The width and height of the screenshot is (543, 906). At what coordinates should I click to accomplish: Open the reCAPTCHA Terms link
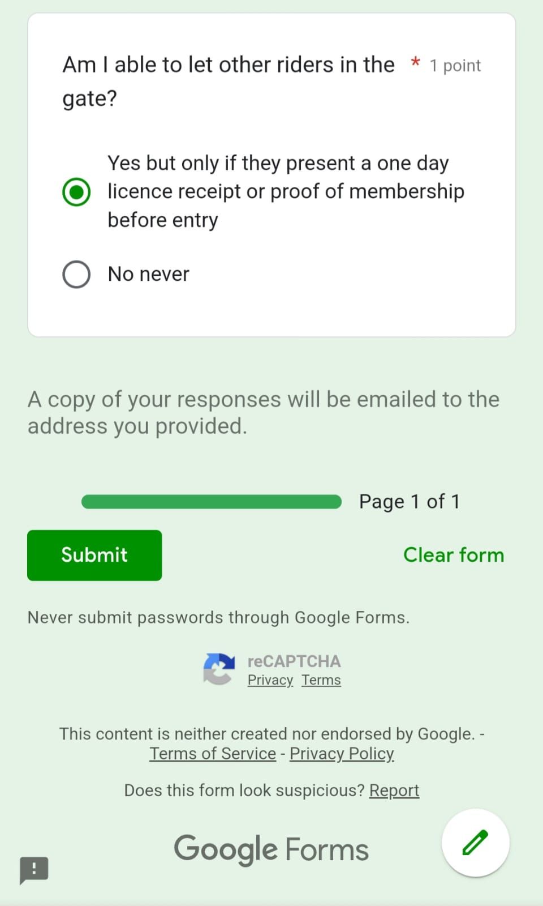[x=321, y=680]
